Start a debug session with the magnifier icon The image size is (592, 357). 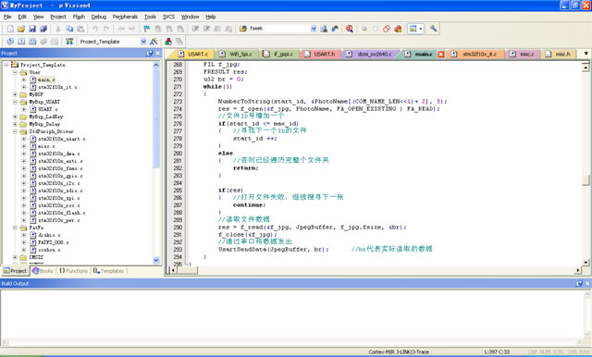point(350,29)
